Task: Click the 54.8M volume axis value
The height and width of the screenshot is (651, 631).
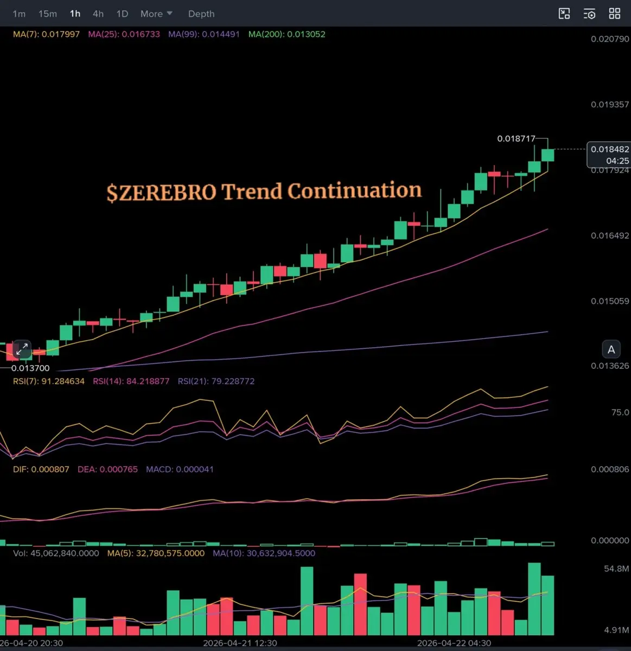Action: coord(616,569)
